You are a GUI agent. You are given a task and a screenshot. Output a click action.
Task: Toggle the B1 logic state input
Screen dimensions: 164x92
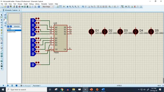coord(33,45)
